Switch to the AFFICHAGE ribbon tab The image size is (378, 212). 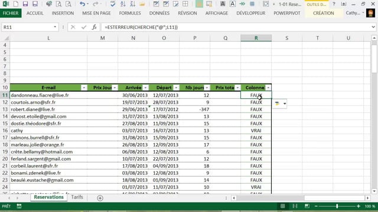pos(217,13)
